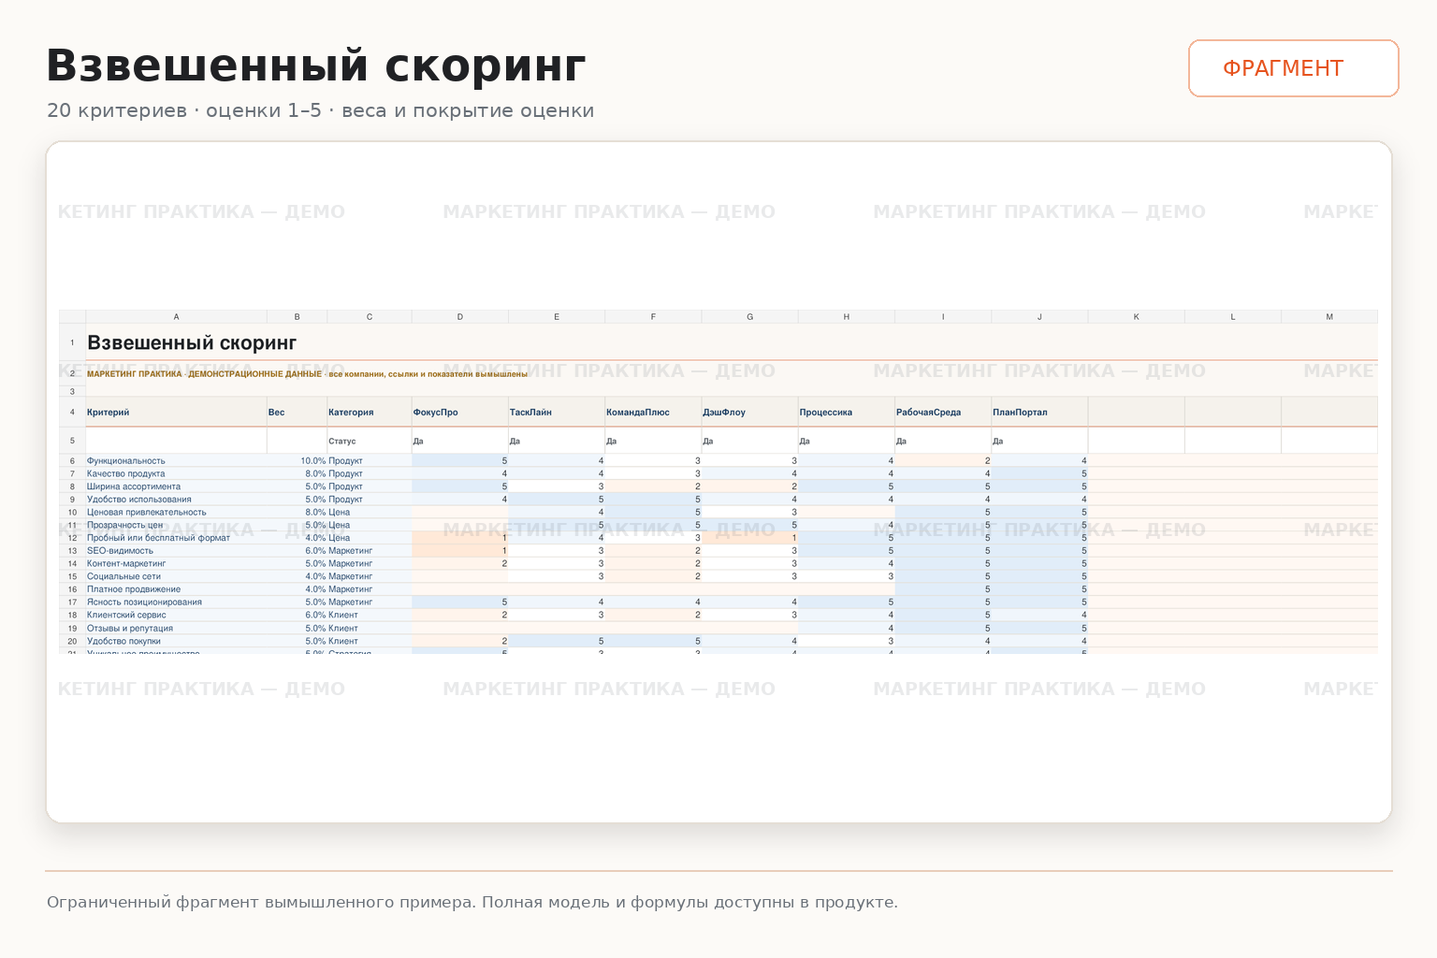Select the Социальные сети criterion cell
The height and width of the screenshot is (958, 1437).
176,576
